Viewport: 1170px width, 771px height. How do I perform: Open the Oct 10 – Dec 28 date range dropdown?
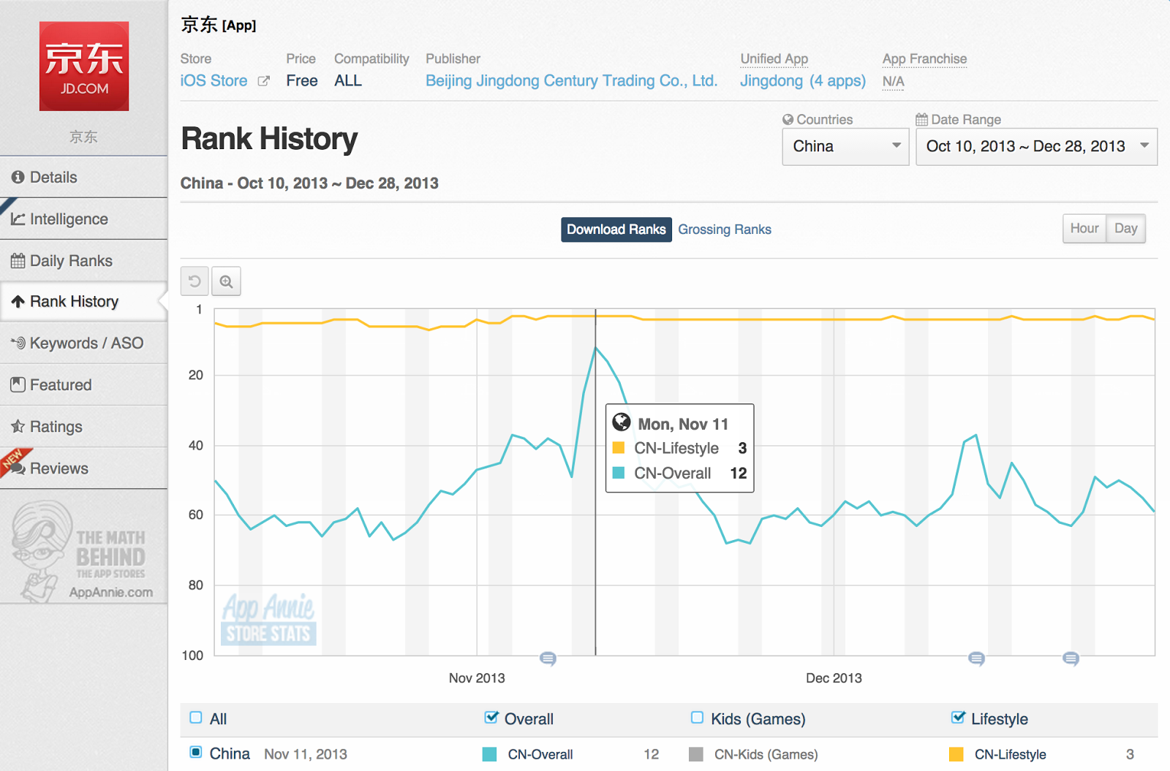click(1036, 146)
